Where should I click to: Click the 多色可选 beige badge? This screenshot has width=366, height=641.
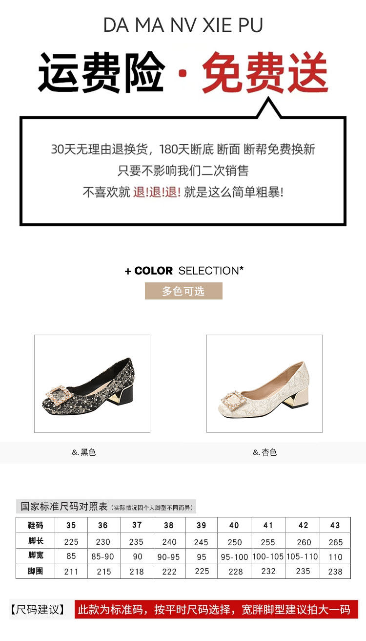click(183, 291)
